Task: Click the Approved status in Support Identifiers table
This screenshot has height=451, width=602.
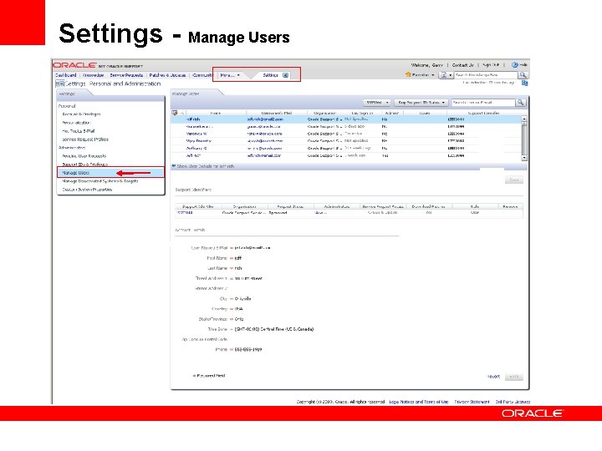Action: 278,212
